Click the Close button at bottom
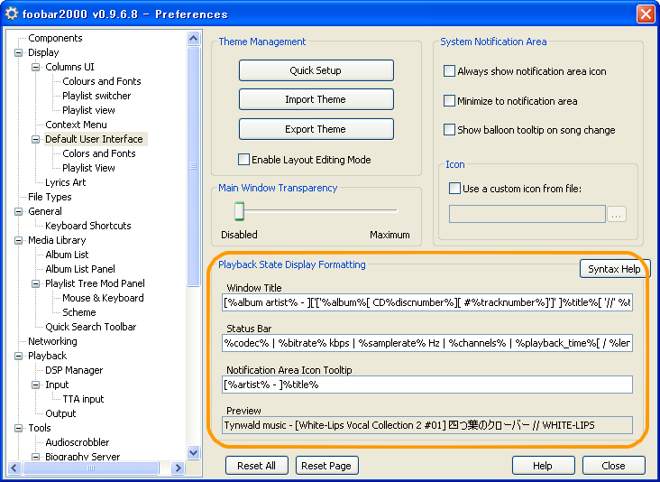Image resolution: width=660 pixels, height=482 pixels. coord(614,466)
